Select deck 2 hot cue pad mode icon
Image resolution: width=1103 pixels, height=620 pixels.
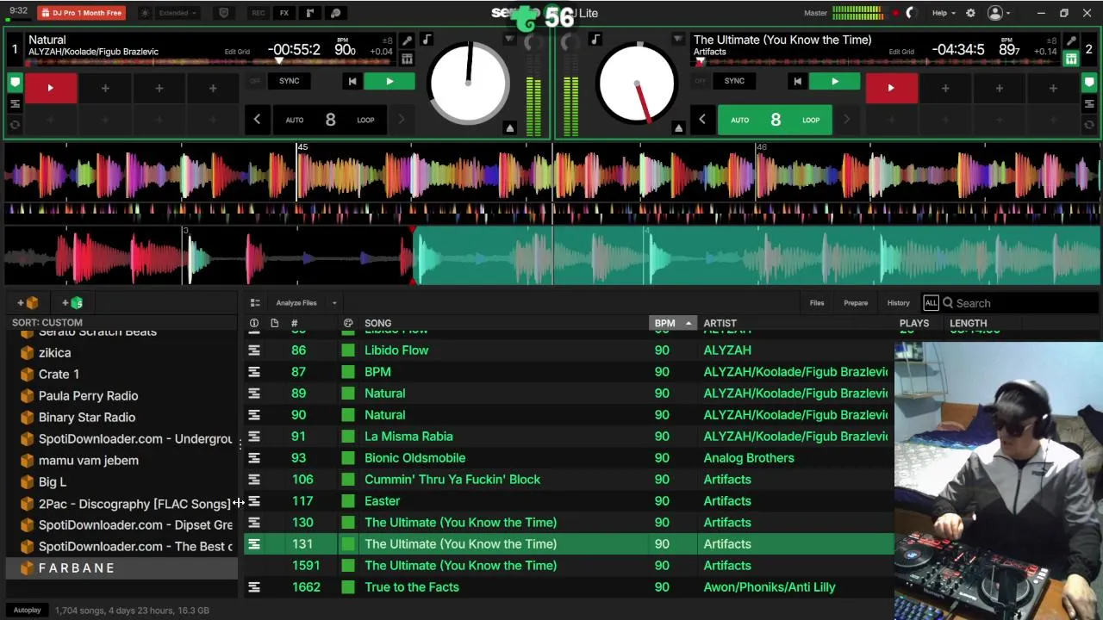point(1089,83)
